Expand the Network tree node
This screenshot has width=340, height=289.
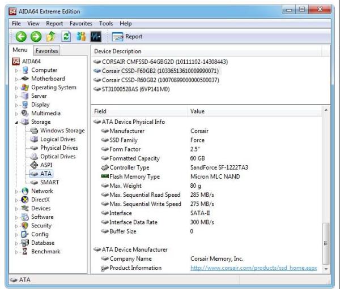coord(16,191)
